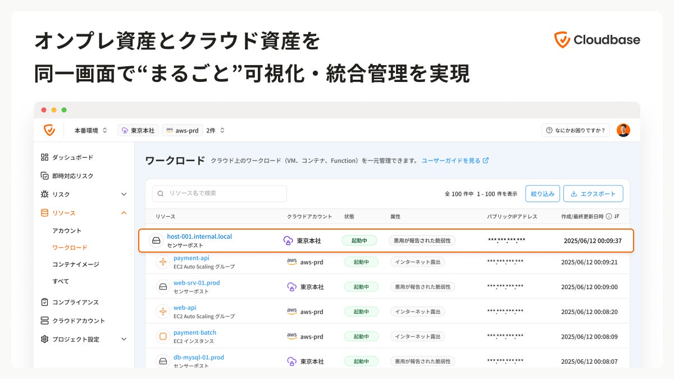Click the project settings gear icon
Image resolution: width=674 pixels, height=379 pixels.
(45, 339)
